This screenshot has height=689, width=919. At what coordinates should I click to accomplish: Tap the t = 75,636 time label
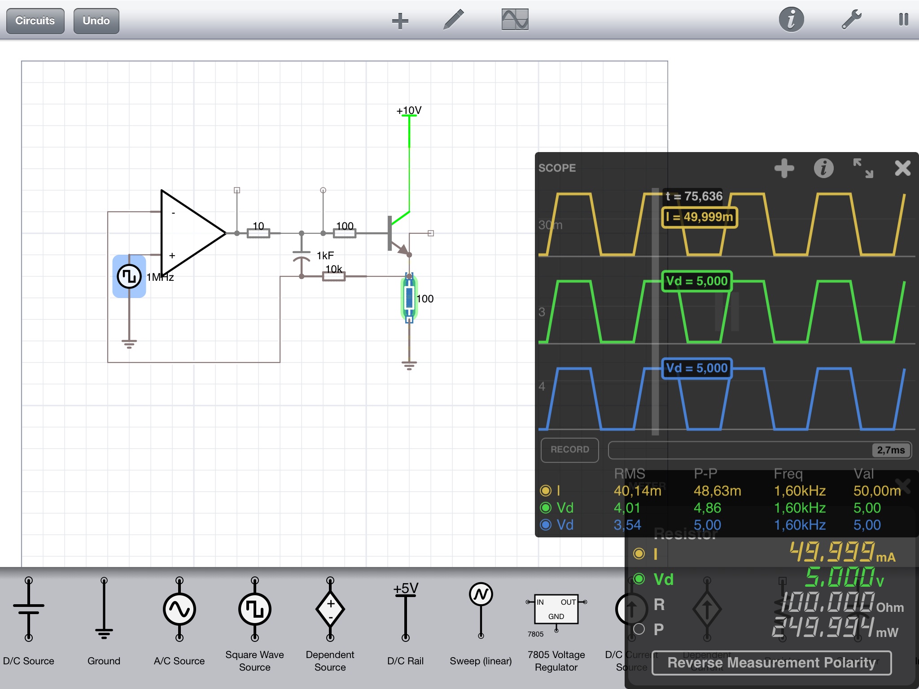[x=694, y=196]
